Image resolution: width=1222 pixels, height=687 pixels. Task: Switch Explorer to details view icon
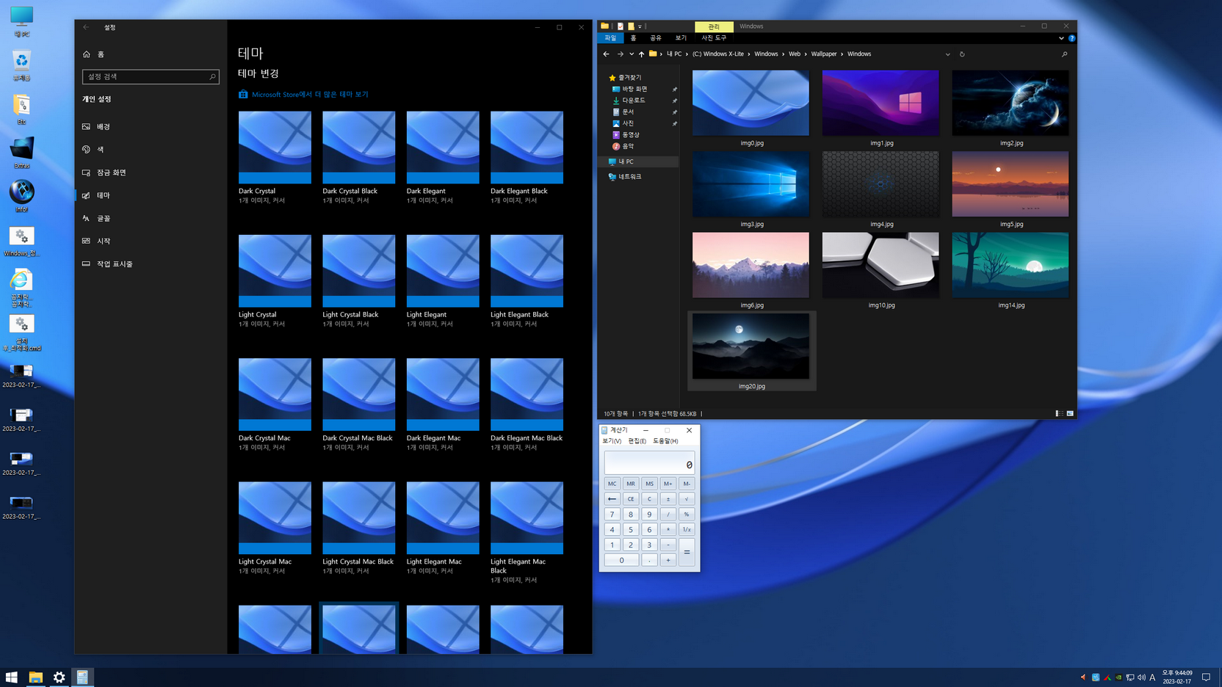1059,414
